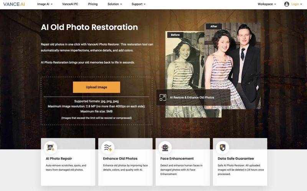Click 'Detect and enhance human faces' description
Screen dimensions: 307x191
coord(181,170)
